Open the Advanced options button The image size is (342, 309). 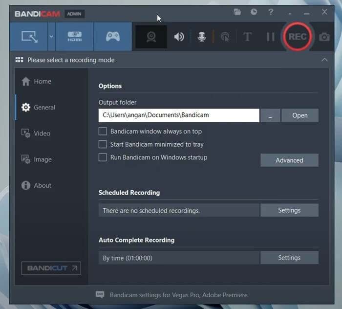289,160
